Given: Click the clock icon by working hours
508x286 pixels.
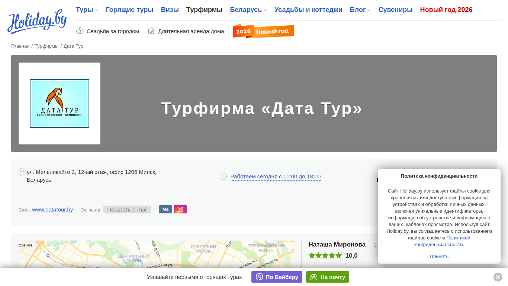Looking at the screenshot, I should coord(223,176).
